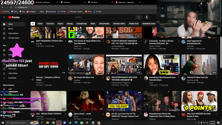Screen dimensions: 222x125
Task: Open Home in the sidebar
Action: pyautogui.click(x=13, y=24)
